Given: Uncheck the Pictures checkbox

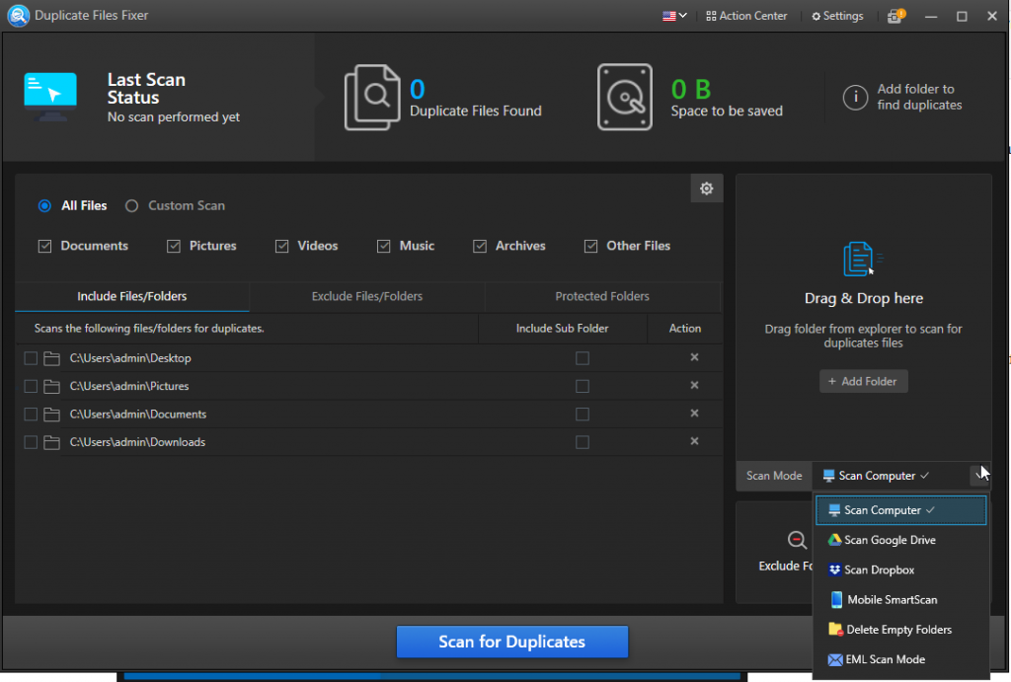Looking at the screenshot, I should (174, 246).
